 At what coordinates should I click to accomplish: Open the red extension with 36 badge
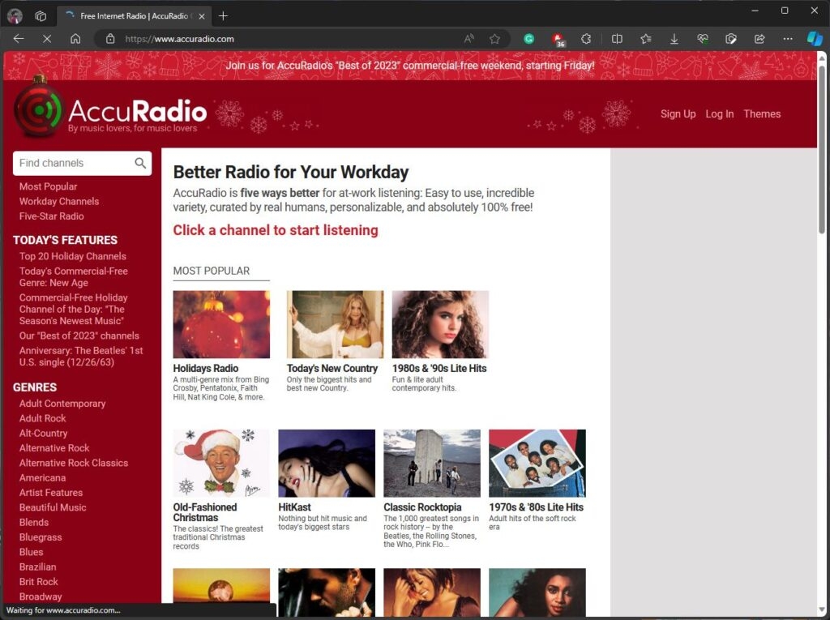coord(558,39)
